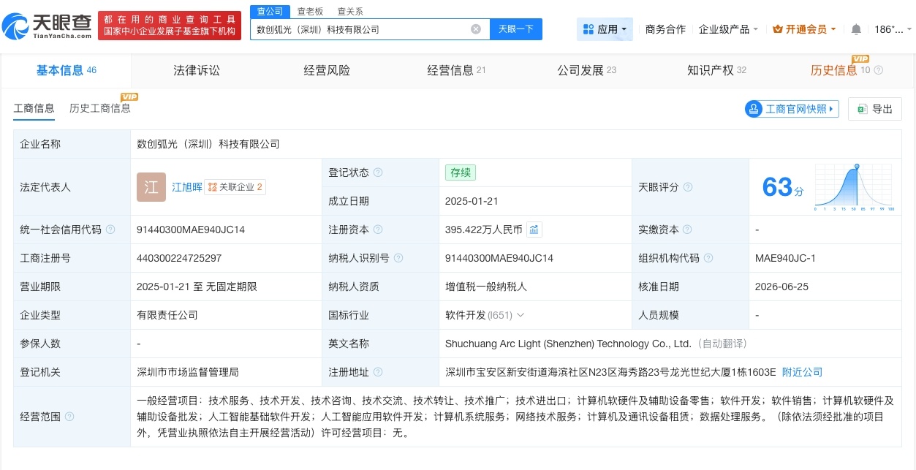Open the account menu 186*
The image size is (916, 470).
pyautogui.click(x=893, y=29)
